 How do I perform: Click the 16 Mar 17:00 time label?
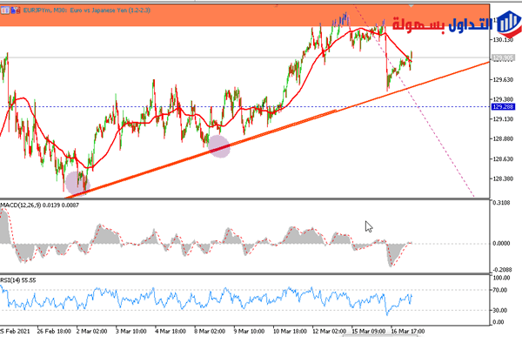(408, 331)
